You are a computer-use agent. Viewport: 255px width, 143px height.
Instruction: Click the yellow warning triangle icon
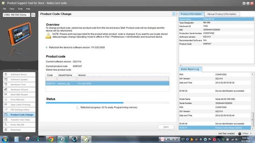[48, 35]
